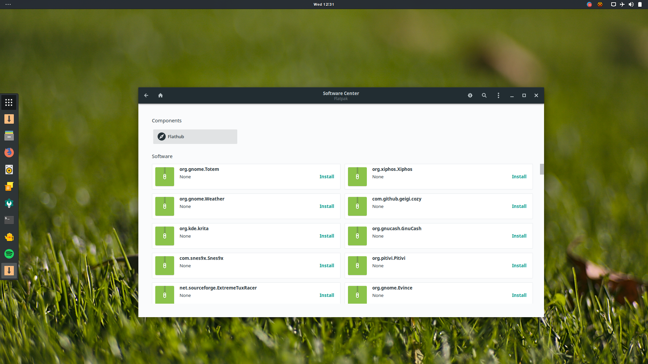Click the Flathub compass icon
The height and width of the screenshot is (364, 648).
pos(162,136)
